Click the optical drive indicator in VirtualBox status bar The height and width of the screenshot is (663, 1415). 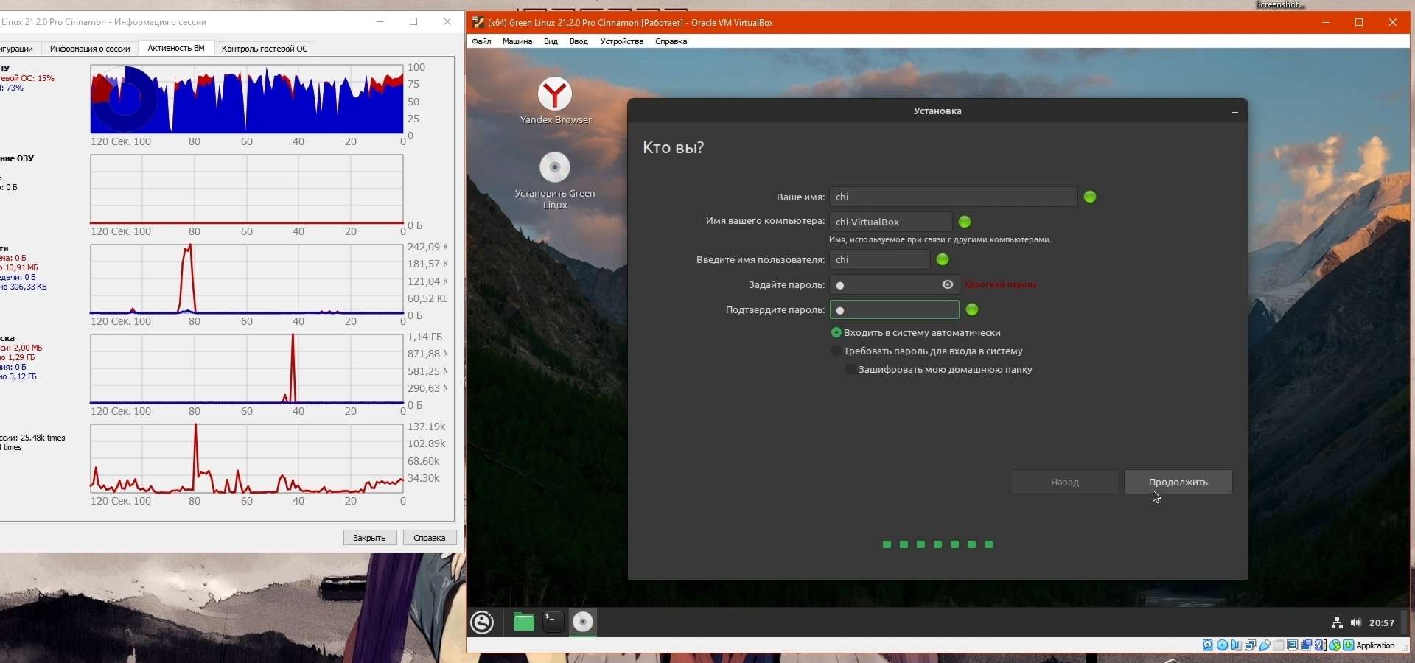1222,645
